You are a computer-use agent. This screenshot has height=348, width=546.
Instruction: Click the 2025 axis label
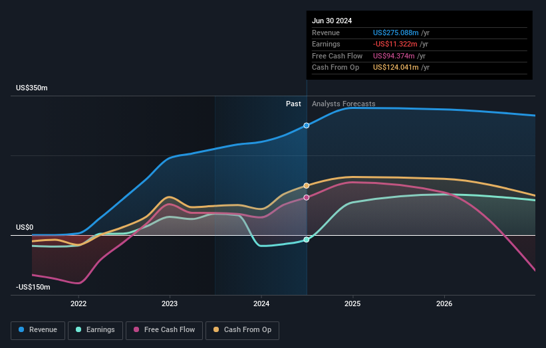click(352, 304)
